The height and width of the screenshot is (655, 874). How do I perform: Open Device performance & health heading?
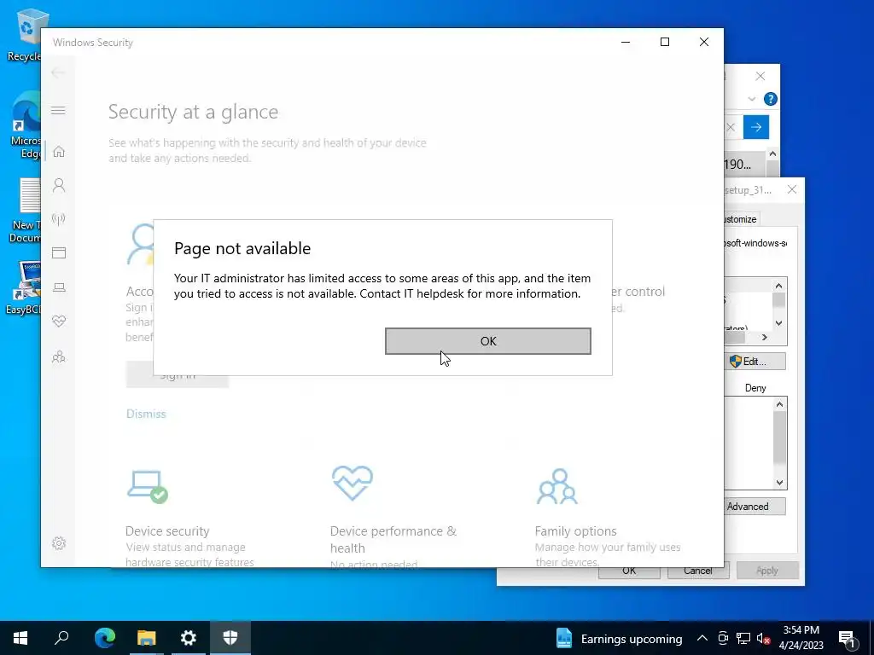point(393,539)
